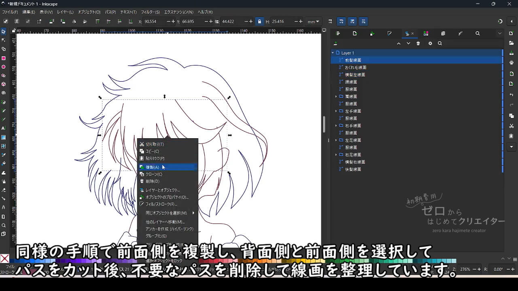
Task: Collapse the Layer 1 tree
Action: 333,53
